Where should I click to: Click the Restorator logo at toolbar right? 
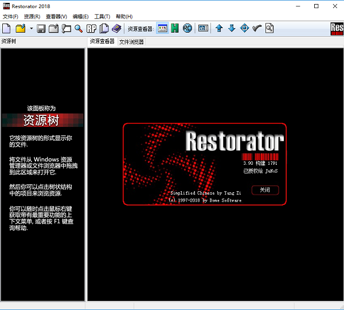(337, 28)
